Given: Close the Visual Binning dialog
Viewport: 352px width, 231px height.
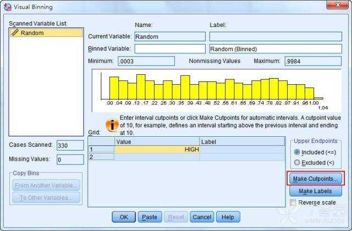Looking at the screenshot, I should coord(334,5).
